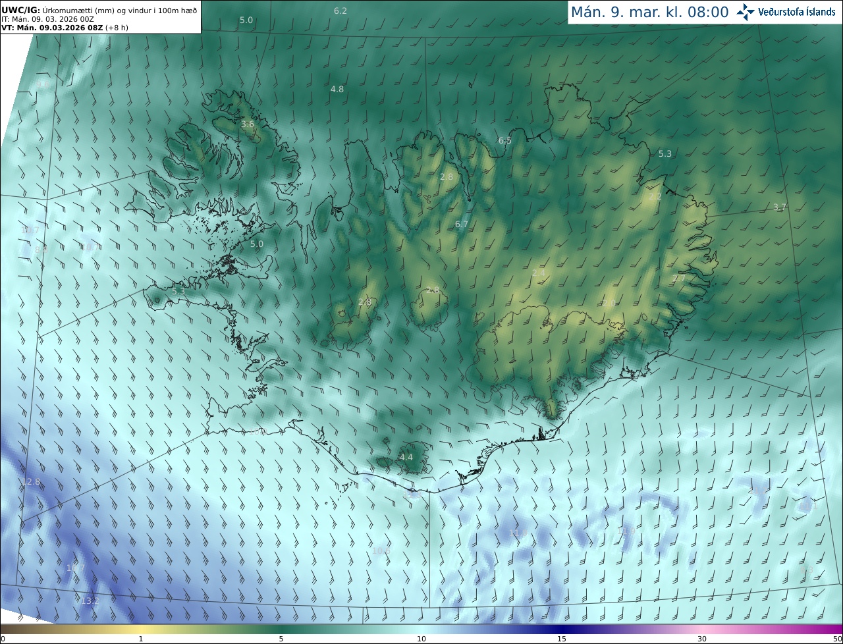Click the dark blue colour scale segment at 15
This screenshot has width=843, height=644.
(562, 629)
